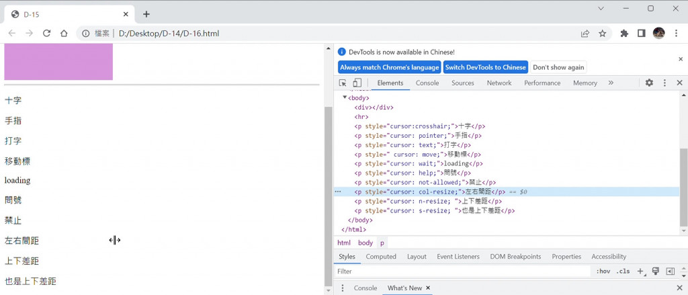The height and width of the screenshot is (295, 688).
Task: Toggle computed styles sidebar icon
Action: pos(670,271)
